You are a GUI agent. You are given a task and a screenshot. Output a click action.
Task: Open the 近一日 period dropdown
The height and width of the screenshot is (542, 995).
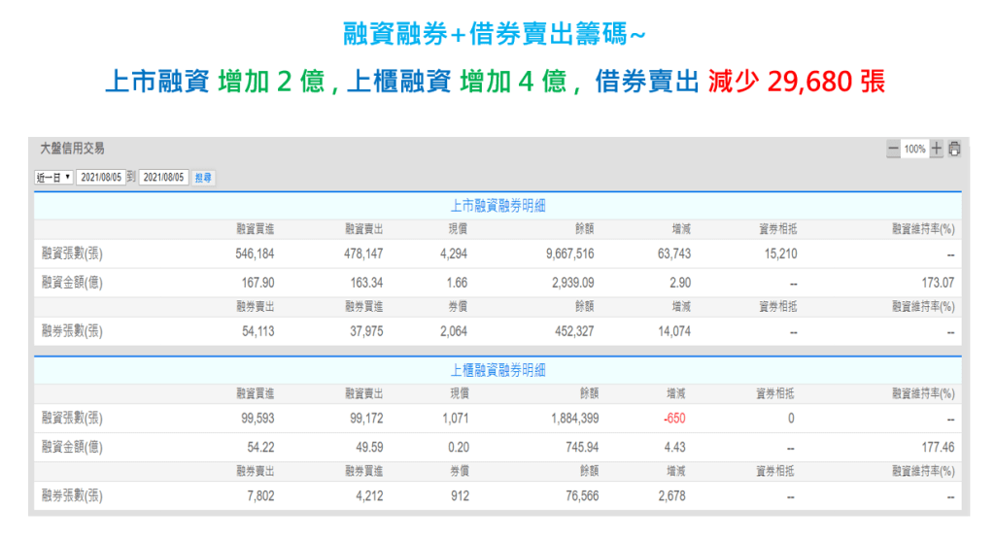[x=54, y=178]
